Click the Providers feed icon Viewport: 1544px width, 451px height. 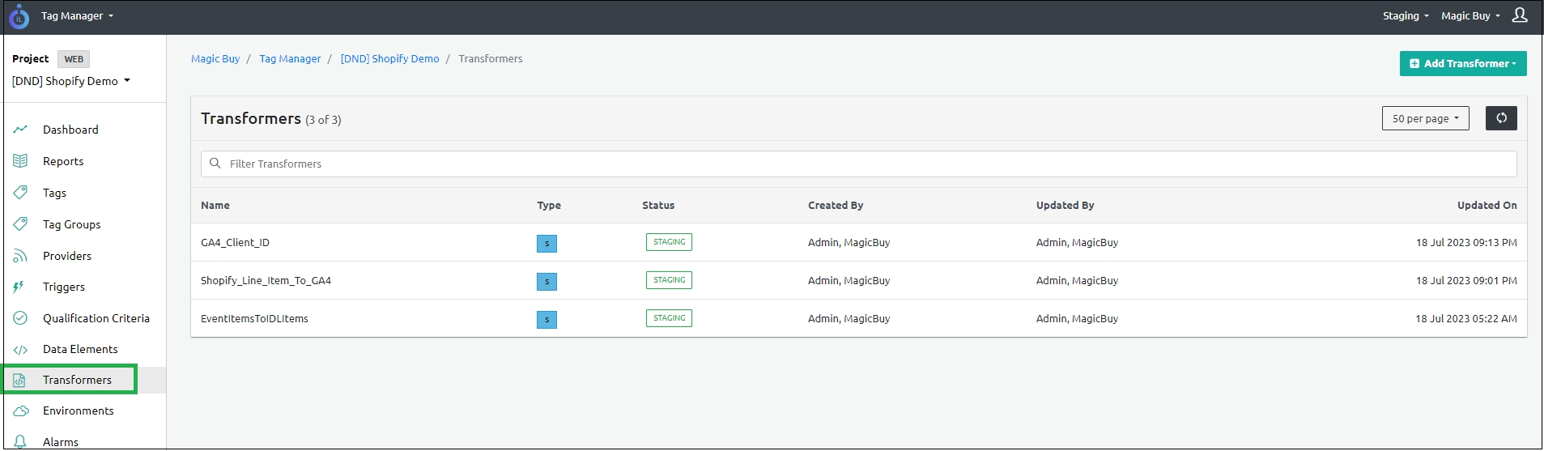tap(21, 256)
